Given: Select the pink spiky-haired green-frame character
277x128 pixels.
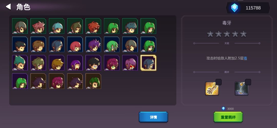Looking at the screenshot, I should coord(38,26).
